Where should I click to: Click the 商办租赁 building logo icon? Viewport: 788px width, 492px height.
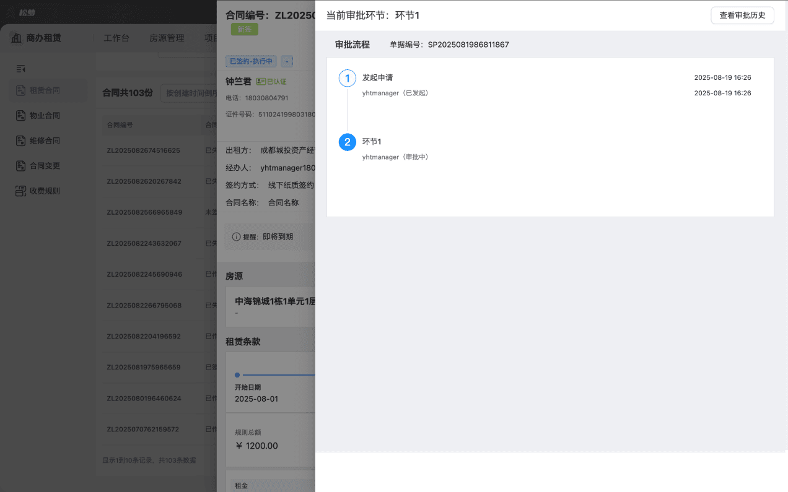tap(17, 38)
